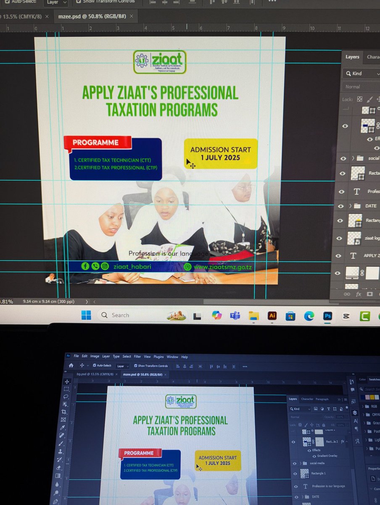Screen dimensions: 380x505
Task: Expand the social media group on monitor
Action: 353,158
